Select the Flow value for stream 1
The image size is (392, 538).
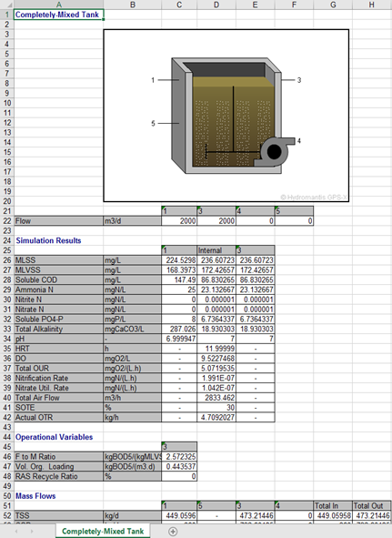coord(179,220)
